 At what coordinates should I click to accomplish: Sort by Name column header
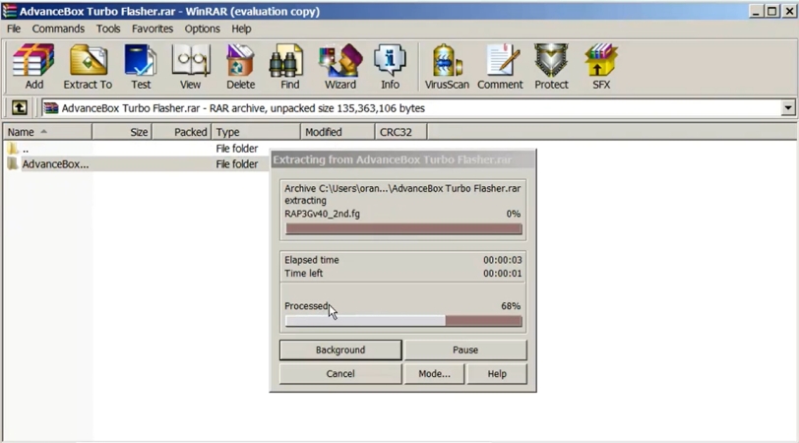pyautogui.click(x=47, y=132)
